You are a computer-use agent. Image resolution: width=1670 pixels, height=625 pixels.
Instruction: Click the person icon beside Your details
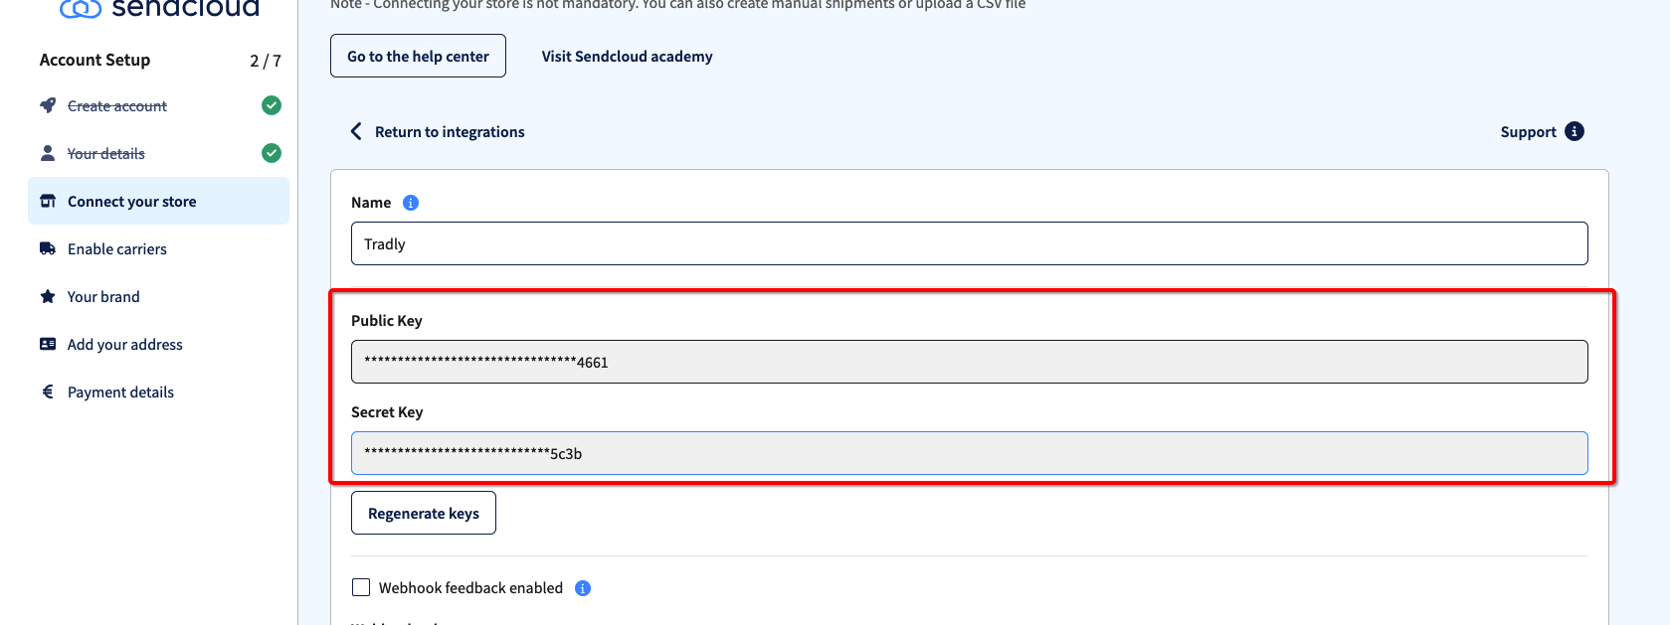(48, 153)
